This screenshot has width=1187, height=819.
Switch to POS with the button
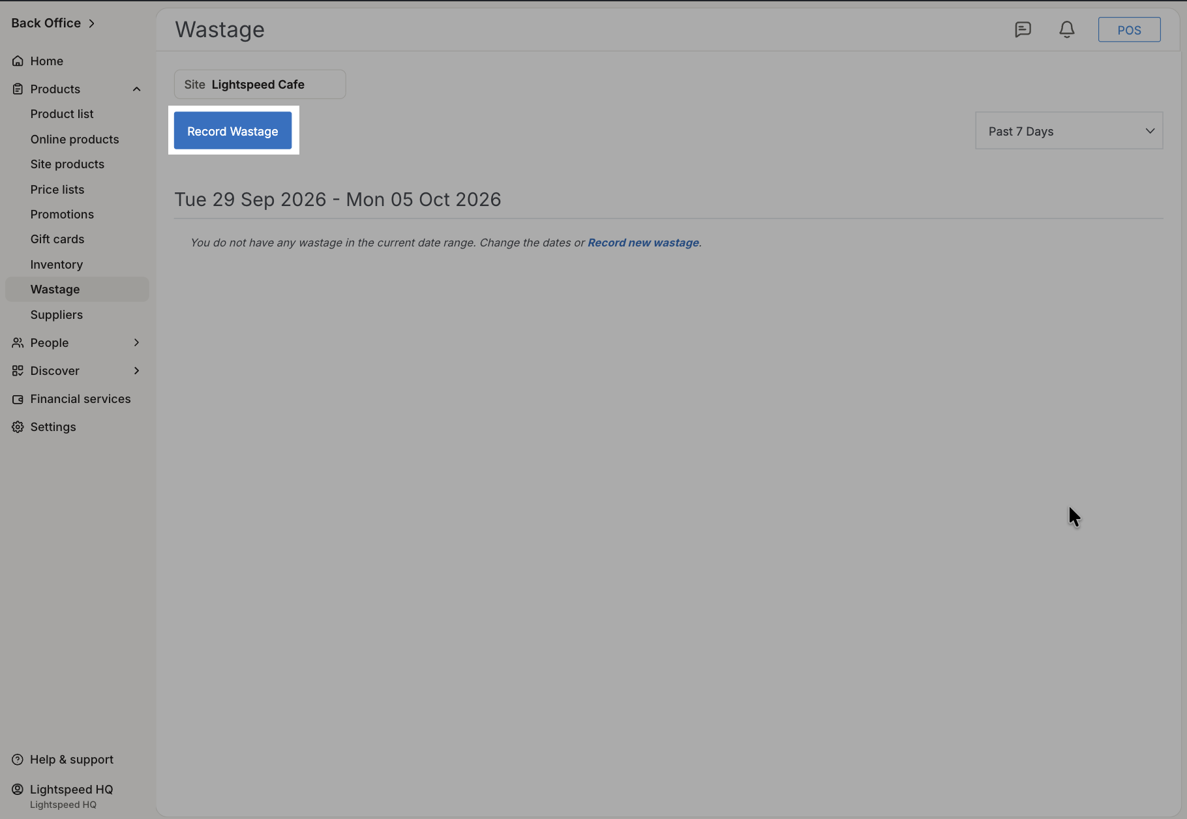point(1129,29)
